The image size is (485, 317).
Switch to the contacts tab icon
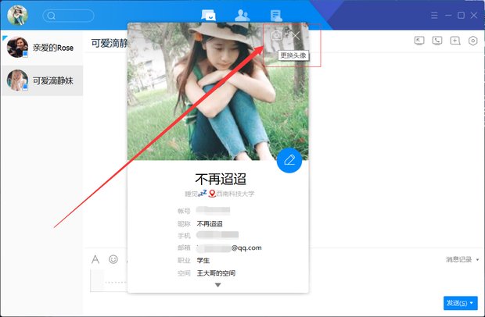[x=242, y=15]
